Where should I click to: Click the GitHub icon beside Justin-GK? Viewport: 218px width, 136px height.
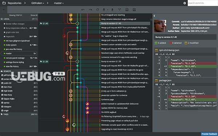[x=2, y=83]
